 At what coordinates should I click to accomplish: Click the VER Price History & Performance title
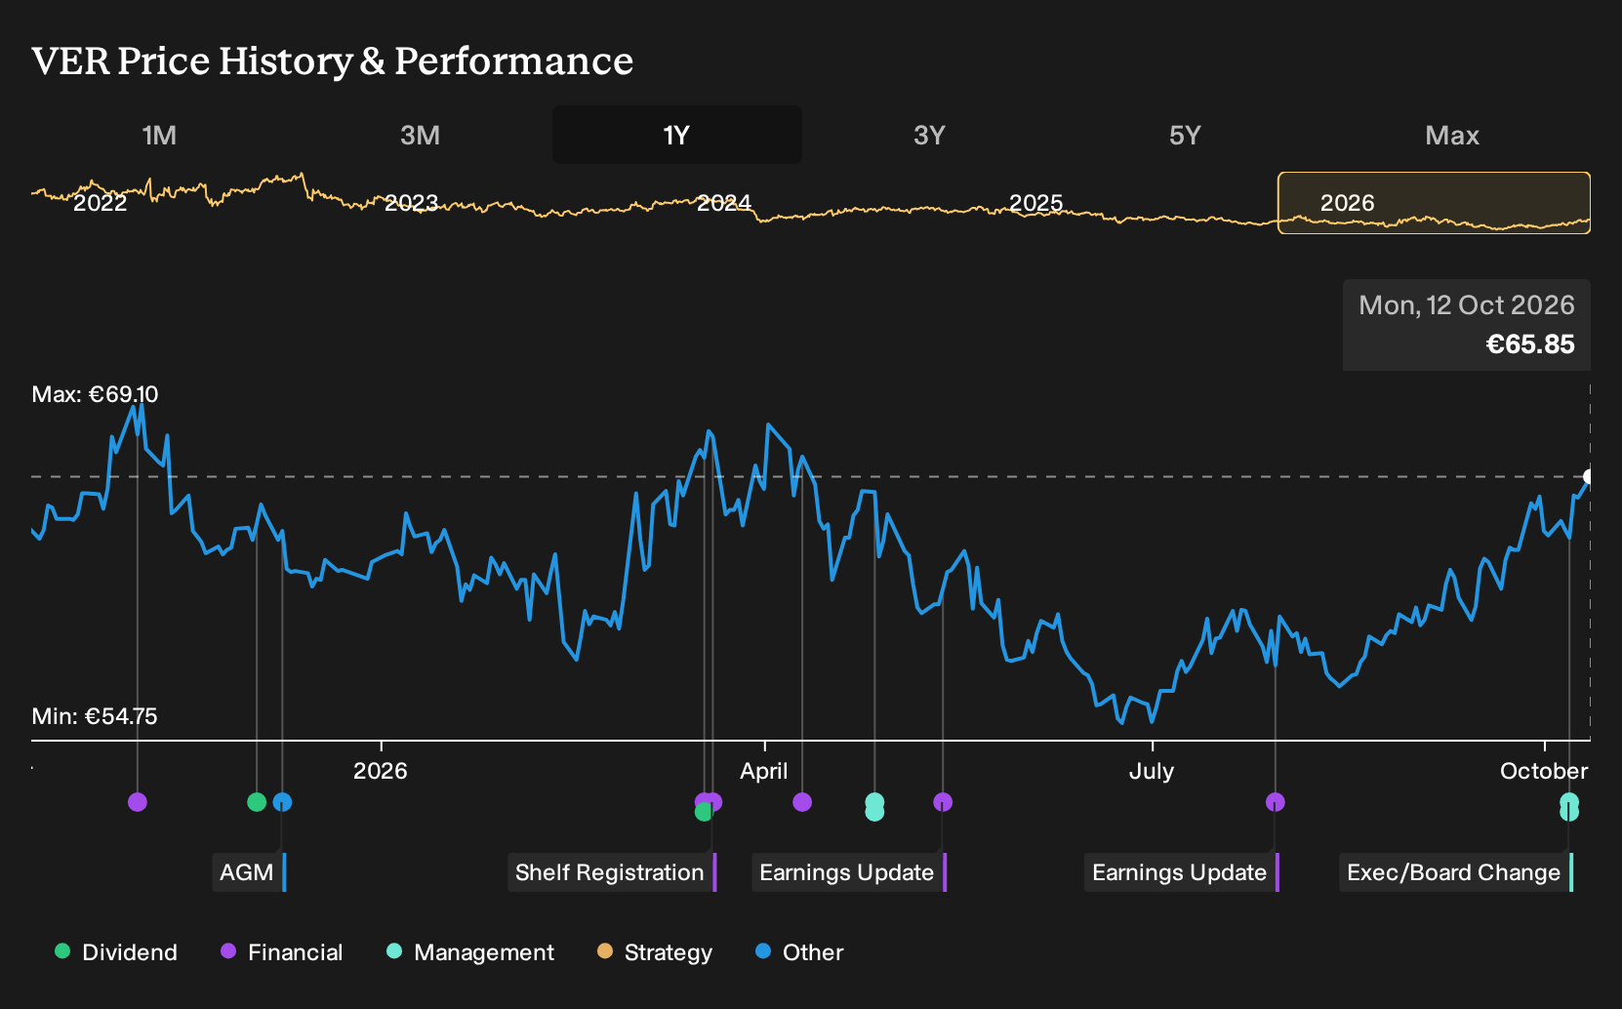pos(333,61)
